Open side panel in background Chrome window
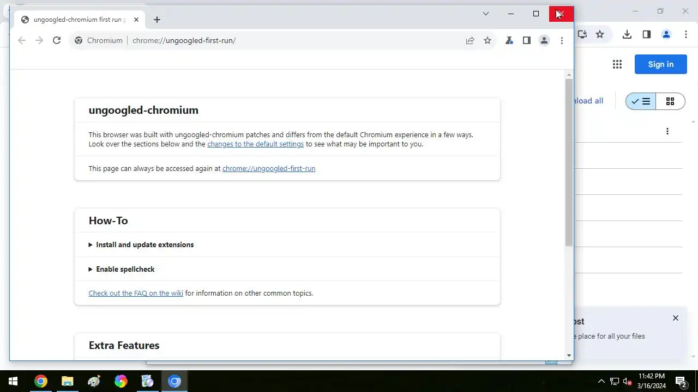The image size is (698, 392). pos(647,34)
